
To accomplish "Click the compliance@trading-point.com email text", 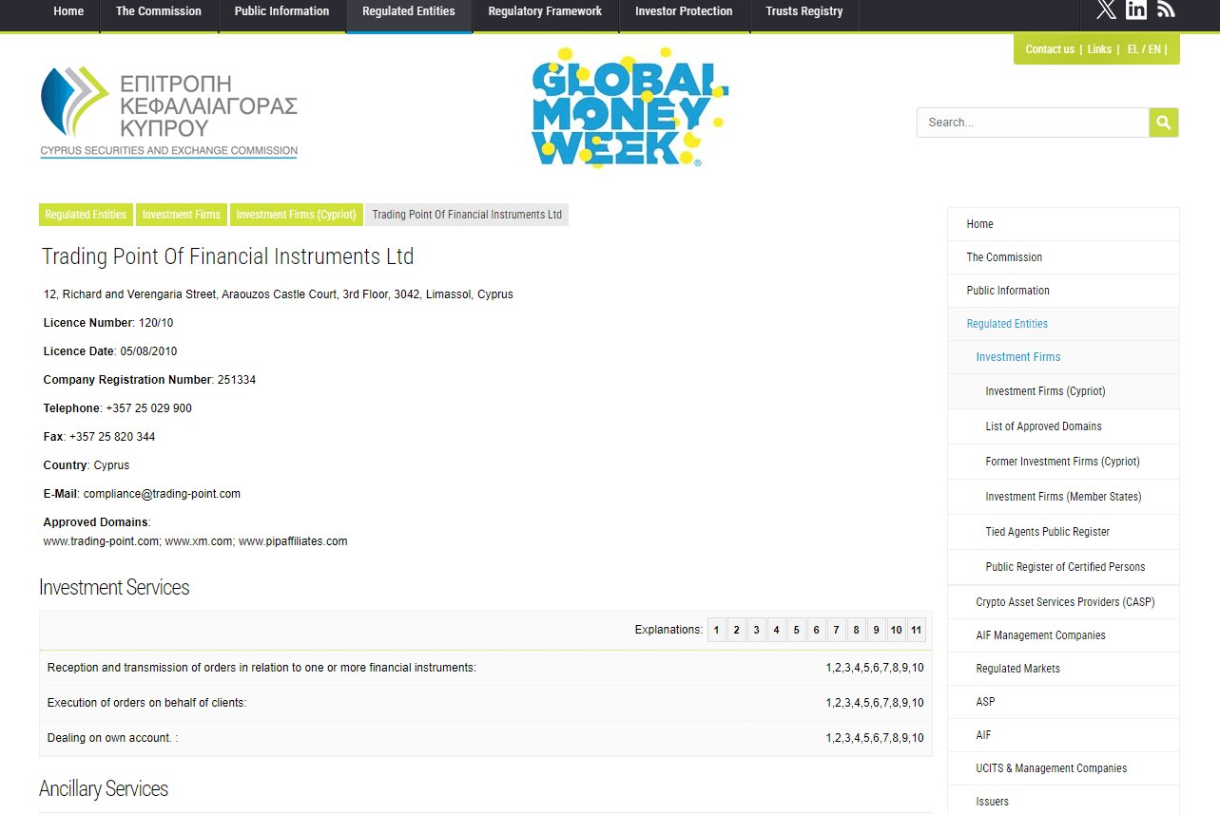I will [x=162, y=494].
